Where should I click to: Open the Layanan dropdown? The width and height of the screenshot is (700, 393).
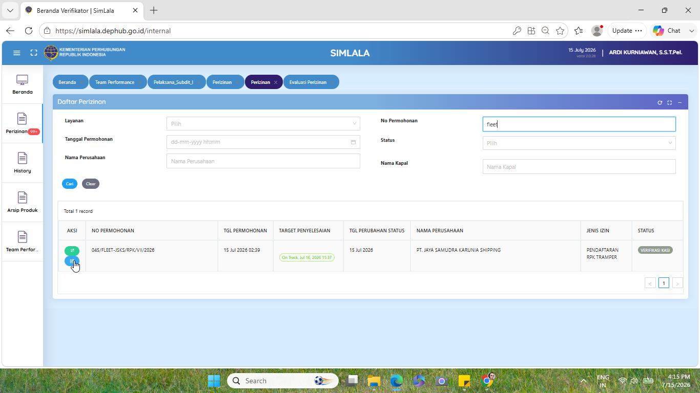(x=263, y=123)
